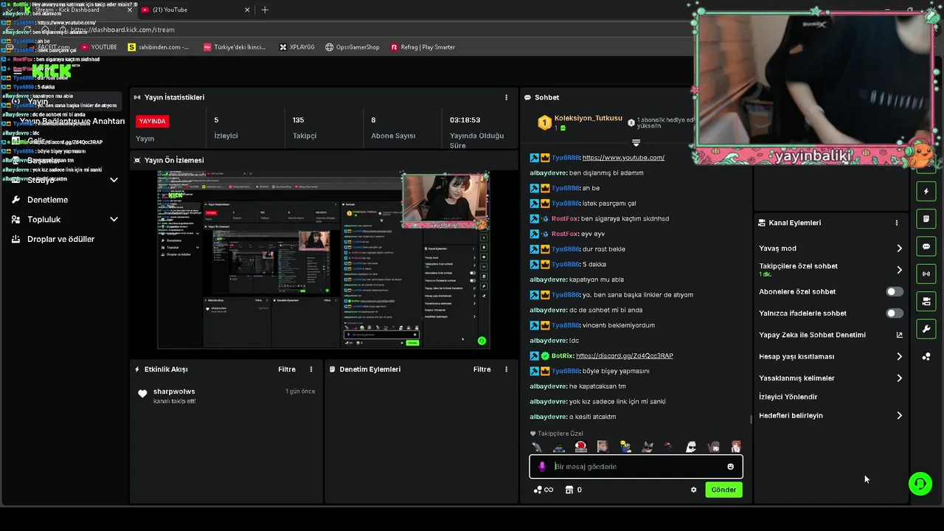The width and height of the screenshot is (944, 531).
Task: Select the white ghost with sunglasses emote
Action: (x=691, y=447)
